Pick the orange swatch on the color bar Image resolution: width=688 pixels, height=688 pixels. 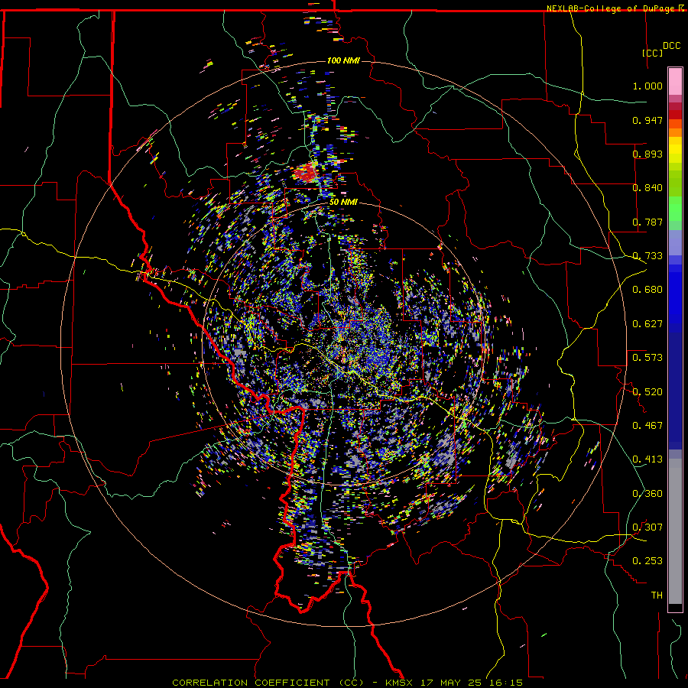675,132
